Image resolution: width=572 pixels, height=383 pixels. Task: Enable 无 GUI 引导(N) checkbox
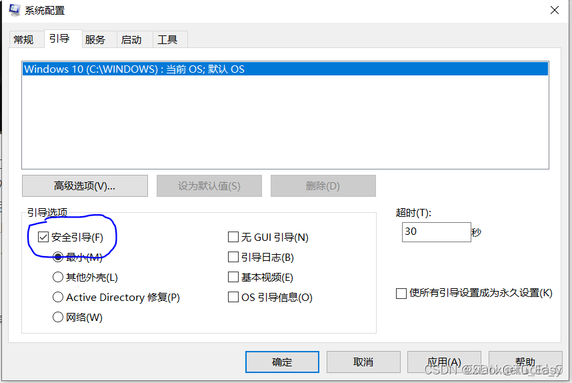point(233,238)
